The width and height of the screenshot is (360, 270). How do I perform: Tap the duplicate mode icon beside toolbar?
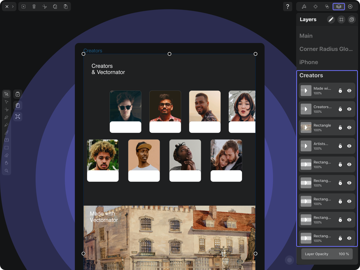point(18,105)
